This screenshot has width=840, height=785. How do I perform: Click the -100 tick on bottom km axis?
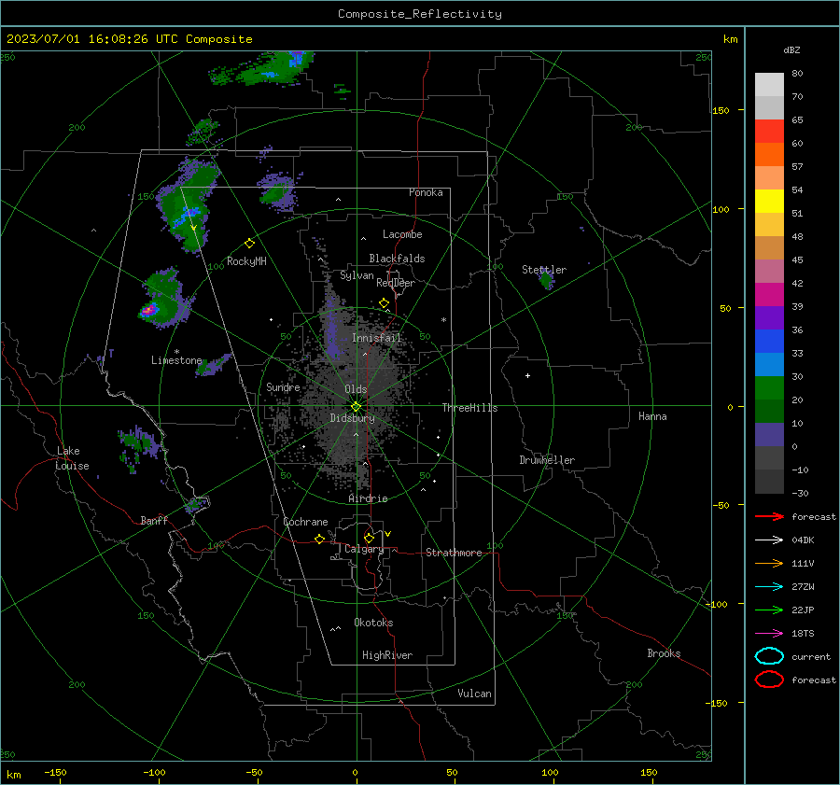click(154, 773)
